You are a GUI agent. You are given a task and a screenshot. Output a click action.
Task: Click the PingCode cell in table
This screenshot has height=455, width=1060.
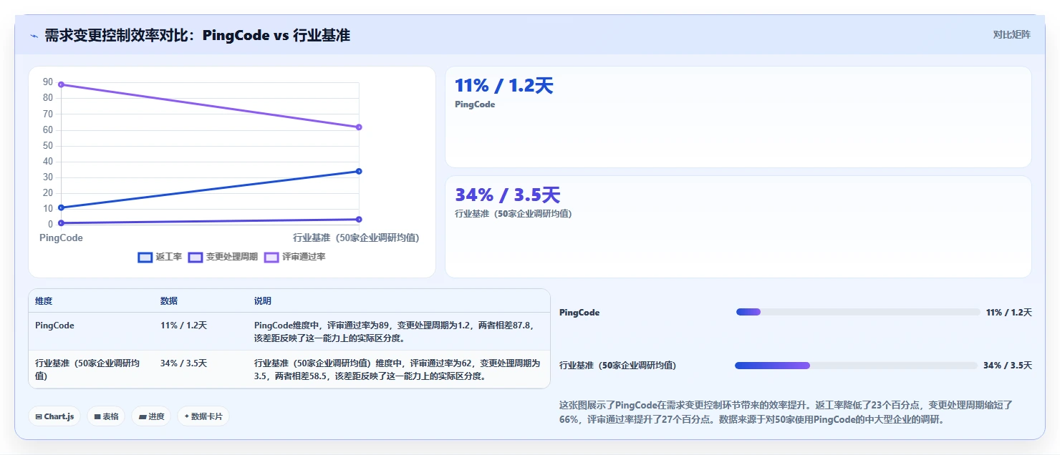pyautogui.click(x=54, y=325)
